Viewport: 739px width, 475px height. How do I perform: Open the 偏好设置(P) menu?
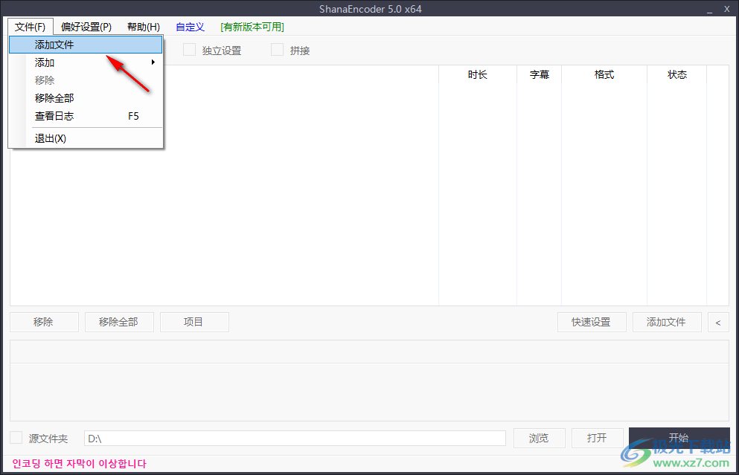click(x=86, y=27)
